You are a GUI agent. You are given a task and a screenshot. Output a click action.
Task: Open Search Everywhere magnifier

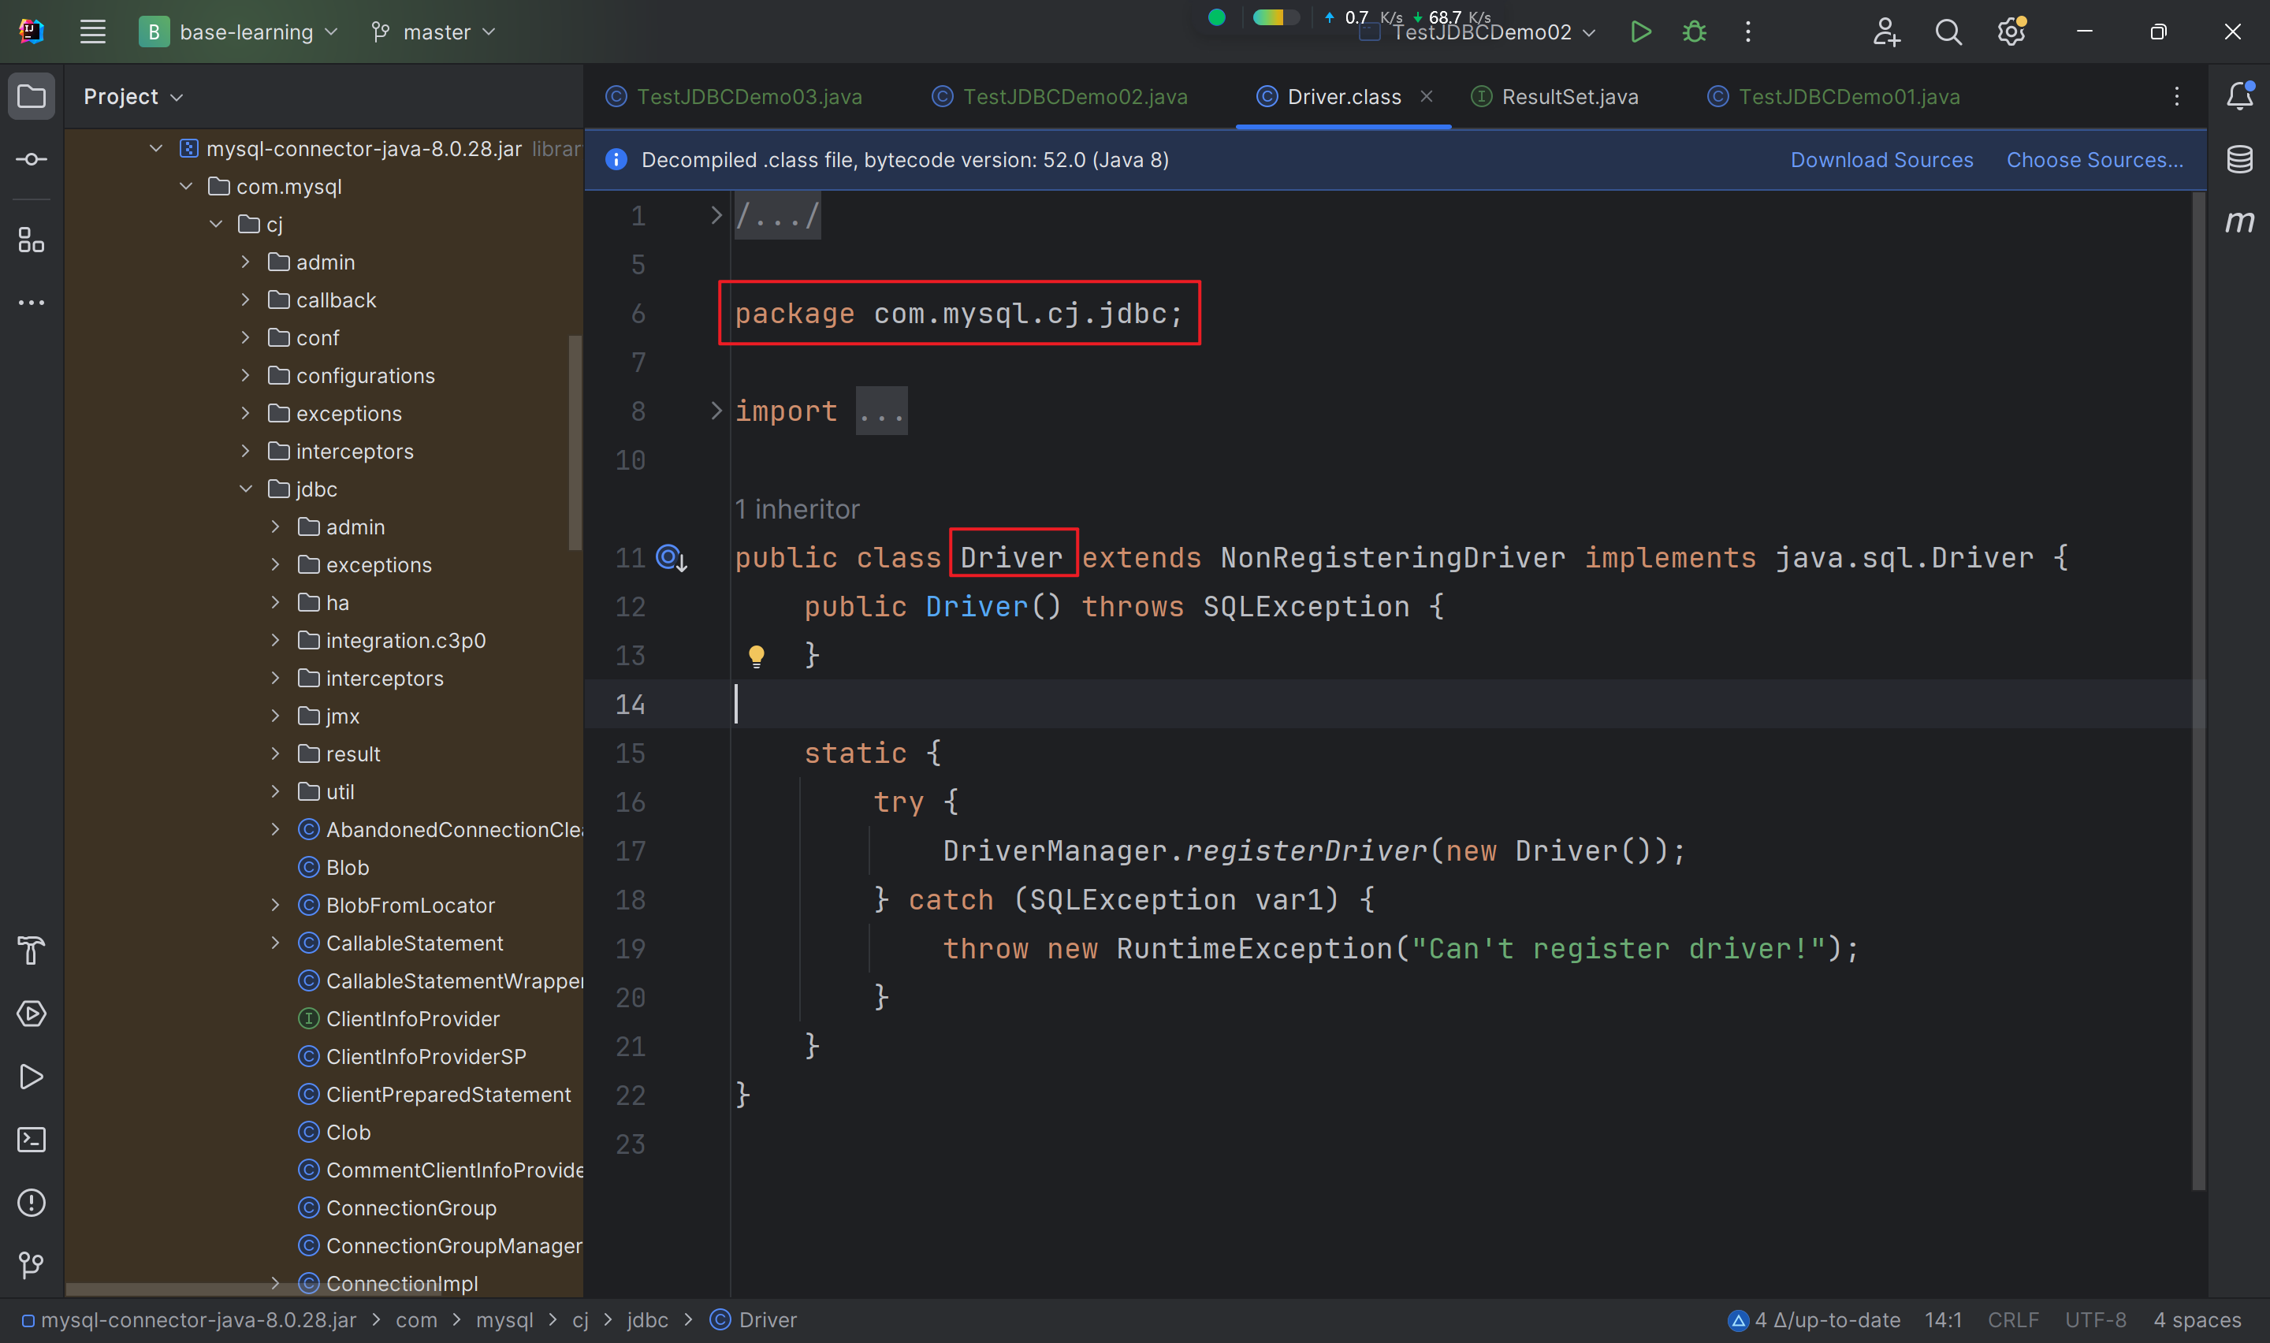pos(1948,32)
